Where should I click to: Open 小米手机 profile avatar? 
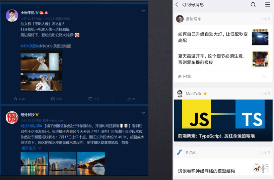tap(12, 15)
